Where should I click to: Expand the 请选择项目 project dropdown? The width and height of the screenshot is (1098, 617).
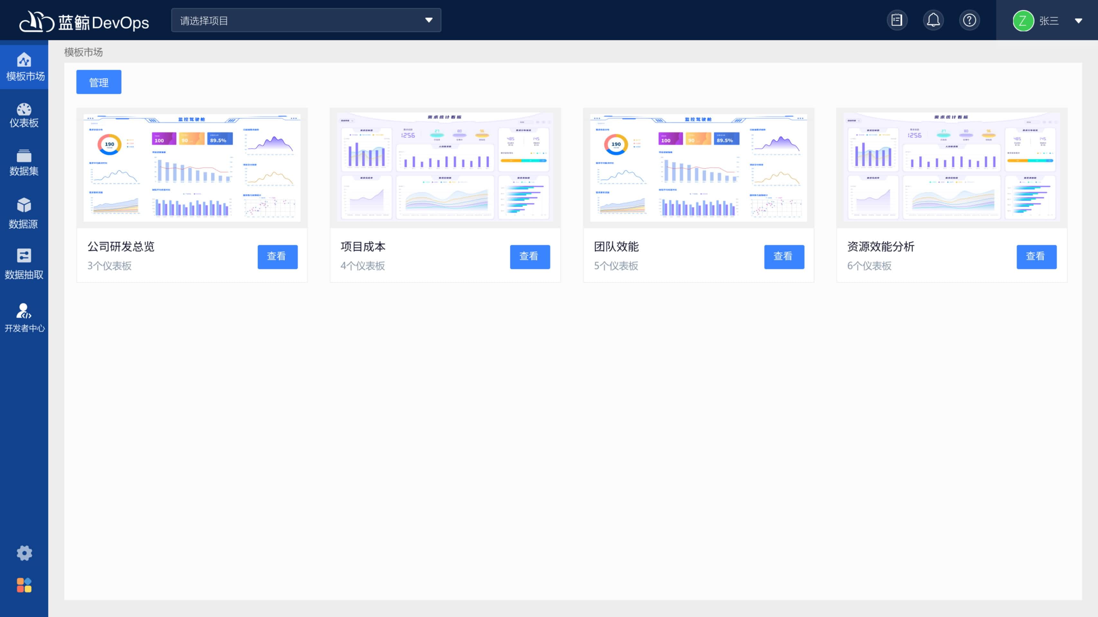pos(306,20)
